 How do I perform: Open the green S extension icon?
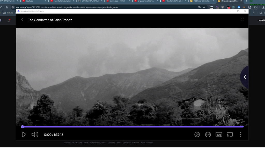[233, 7]
